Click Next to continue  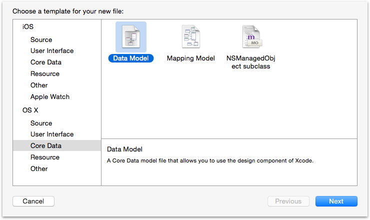[336, 201]
